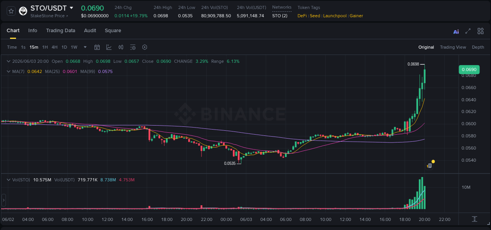Image resolution: width=491 pixels, height=230 pixels.
Task: Click the MA(99) indicator label
Action: point(88,71)
